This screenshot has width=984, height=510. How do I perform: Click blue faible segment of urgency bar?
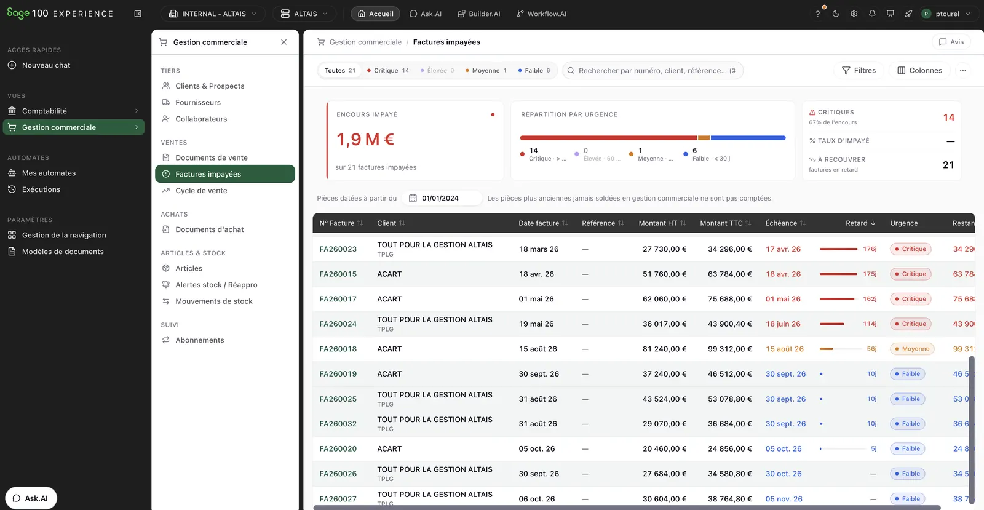pos(748,138)
